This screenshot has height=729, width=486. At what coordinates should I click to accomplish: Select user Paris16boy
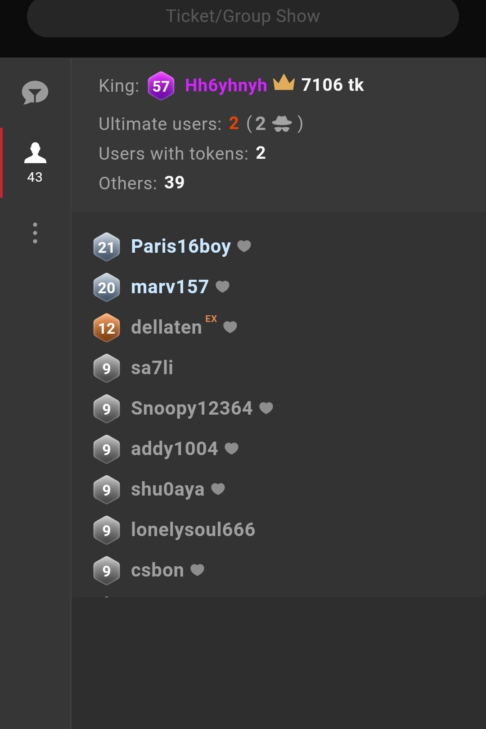(x=180, y=246)
